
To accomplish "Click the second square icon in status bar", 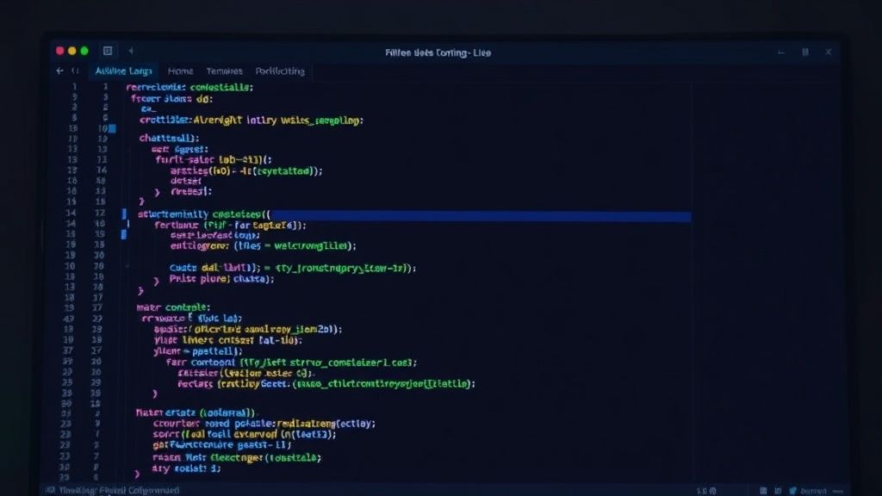I will (778, 491).
